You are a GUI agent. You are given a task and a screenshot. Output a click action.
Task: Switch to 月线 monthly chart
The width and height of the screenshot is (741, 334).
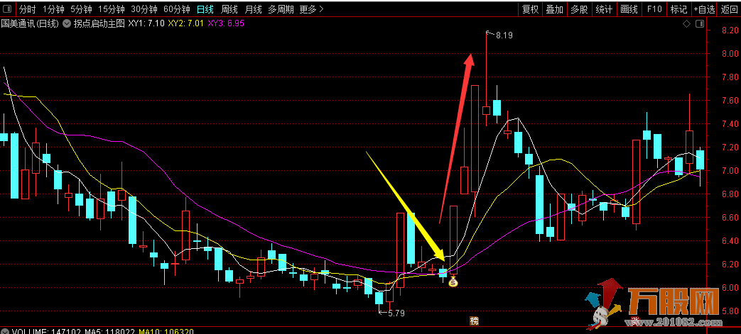coord(254,9)
